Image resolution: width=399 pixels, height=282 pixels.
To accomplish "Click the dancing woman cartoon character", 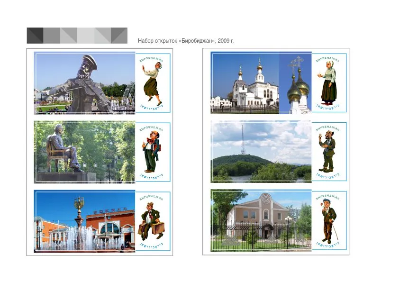I will point(153,83).
